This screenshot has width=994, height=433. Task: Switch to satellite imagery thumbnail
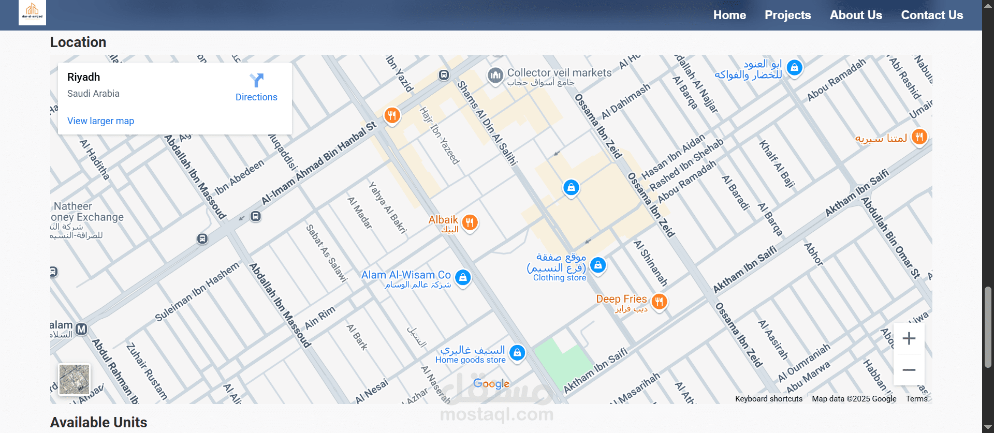74,379
